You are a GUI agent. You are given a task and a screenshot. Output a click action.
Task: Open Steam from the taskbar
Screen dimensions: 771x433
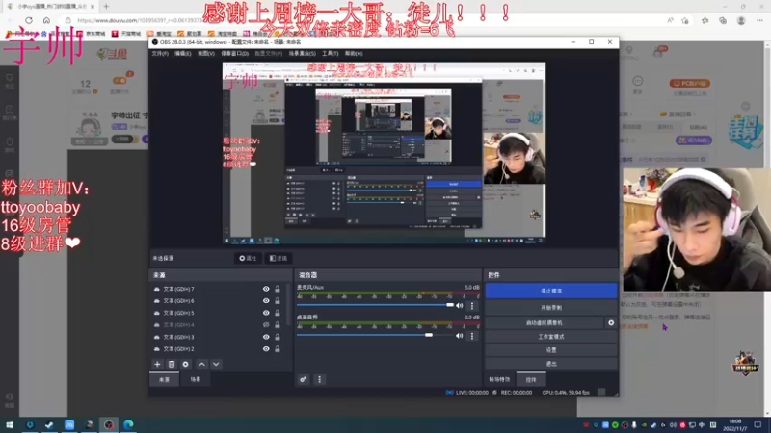tap(49, 424)
